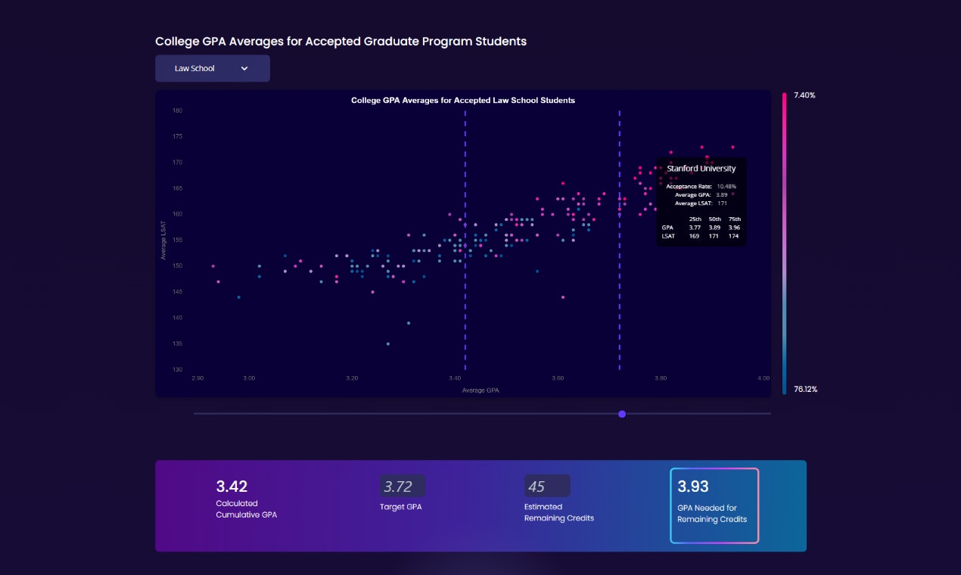The width and height of the screenshot is (961, 575).
Task: Click the chart title heading
Action: [462, 100]
